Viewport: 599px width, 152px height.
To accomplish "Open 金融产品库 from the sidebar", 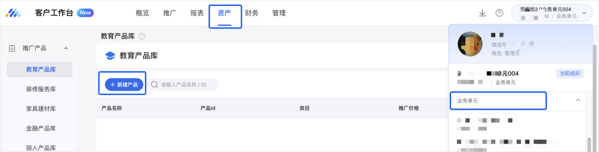I will (x=41, y=128).
